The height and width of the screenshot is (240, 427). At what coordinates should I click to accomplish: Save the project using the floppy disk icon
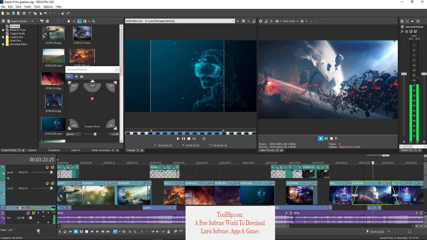tap(13, 13)
